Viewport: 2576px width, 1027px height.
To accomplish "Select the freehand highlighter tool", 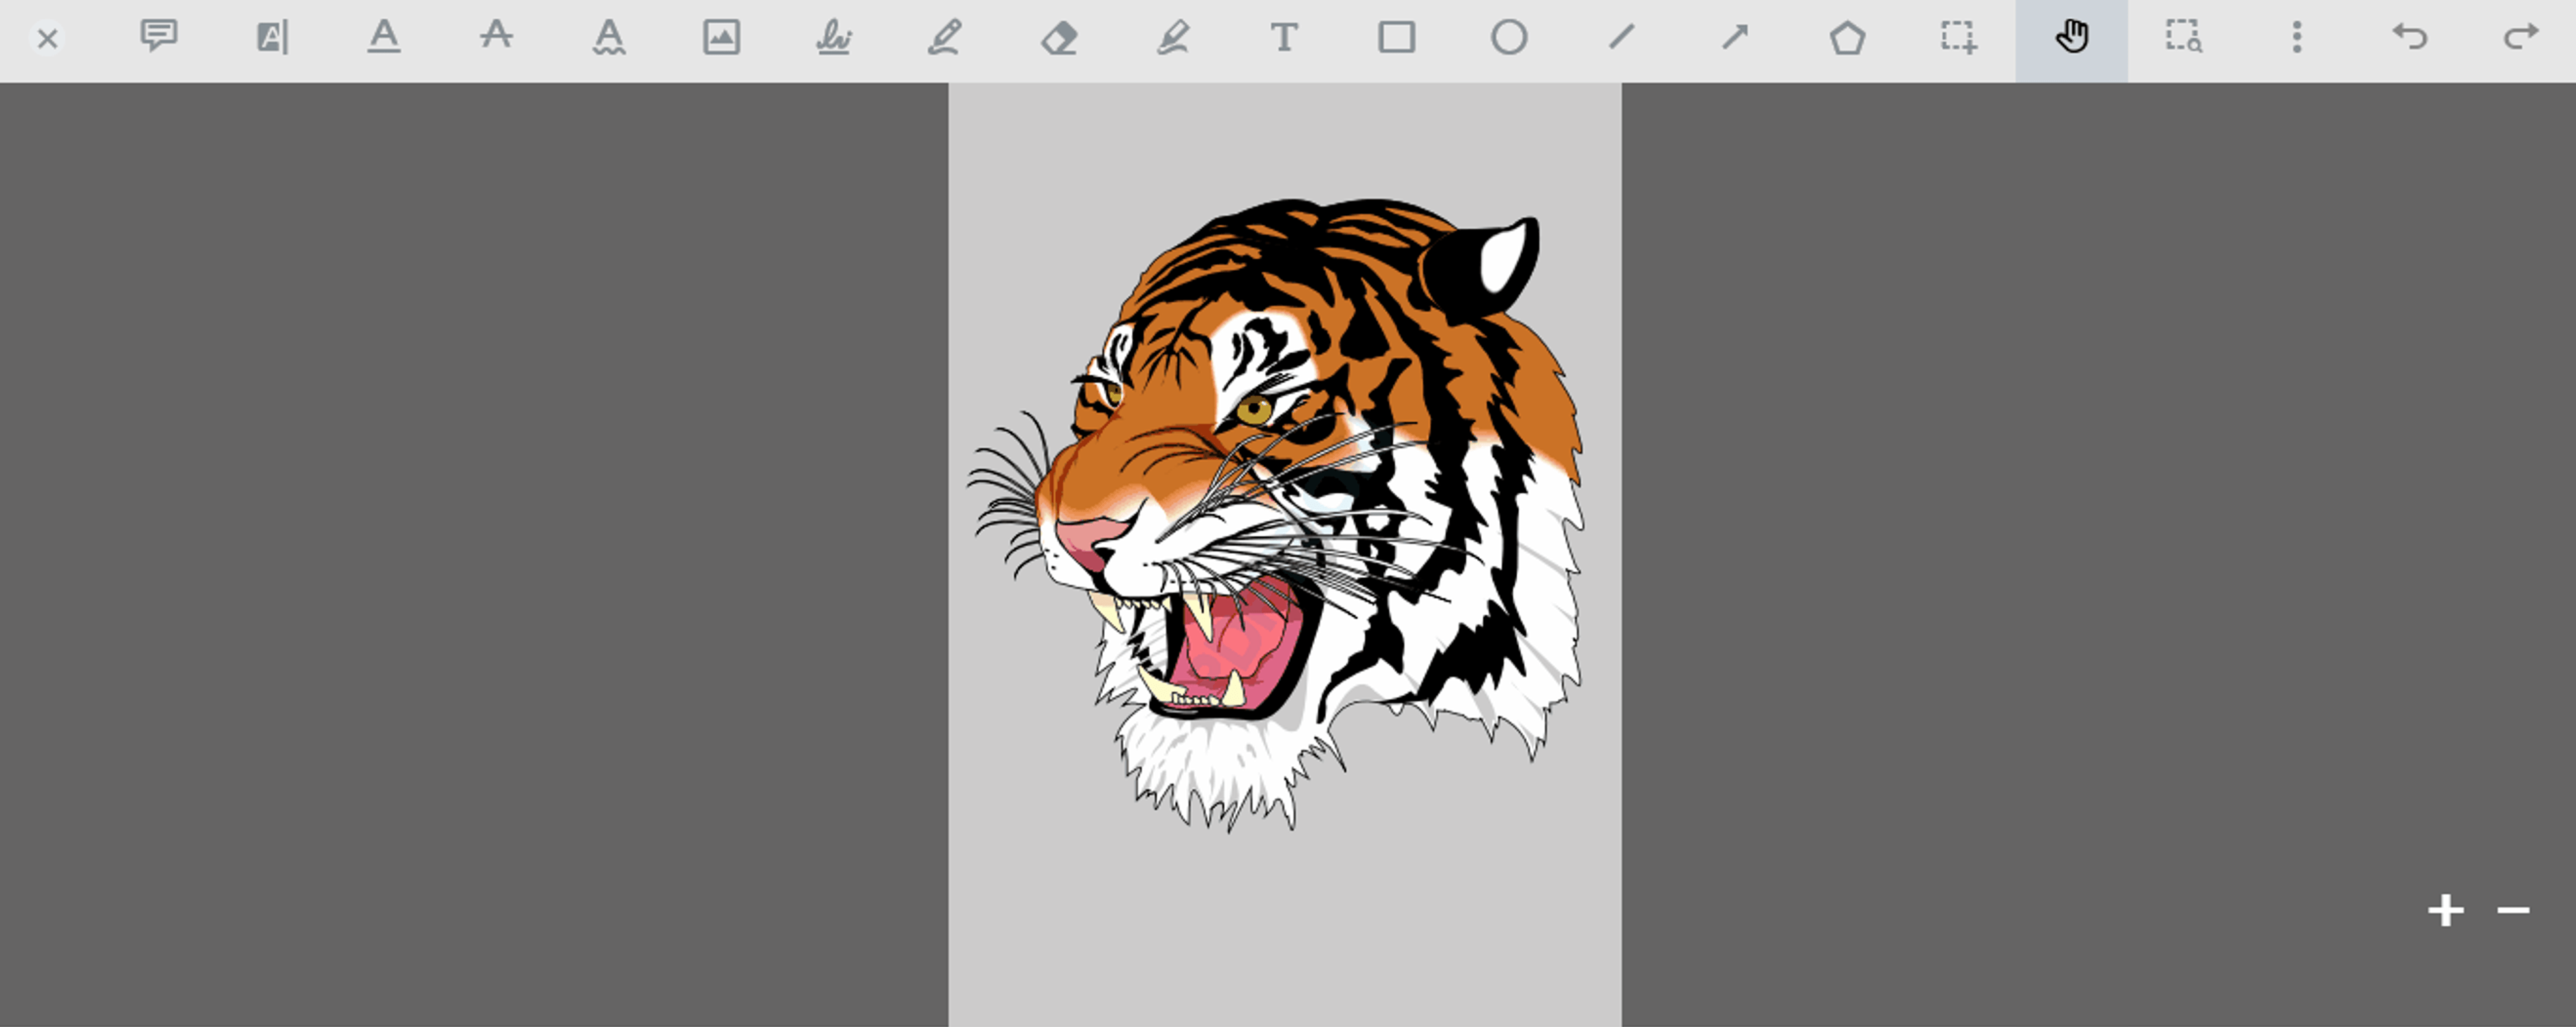I will pos(1172,37).
